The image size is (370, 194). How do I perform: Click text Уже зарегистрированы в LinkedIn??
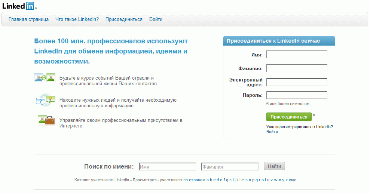299,127
